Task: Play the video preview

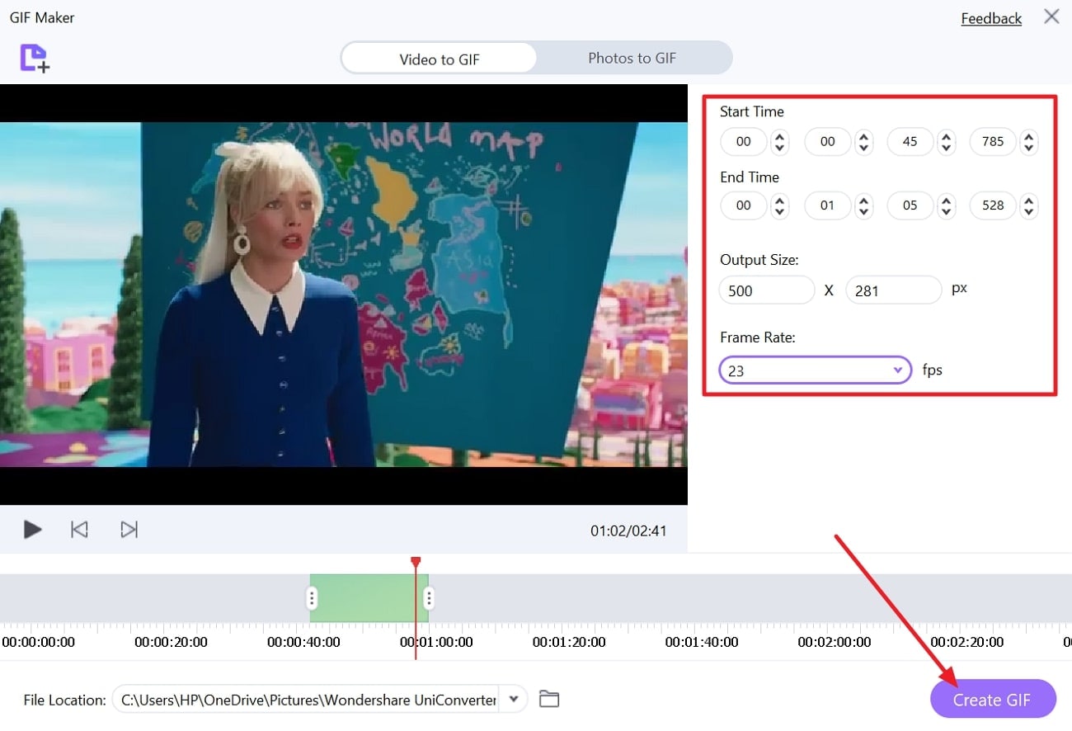Action: coord(33,530)
